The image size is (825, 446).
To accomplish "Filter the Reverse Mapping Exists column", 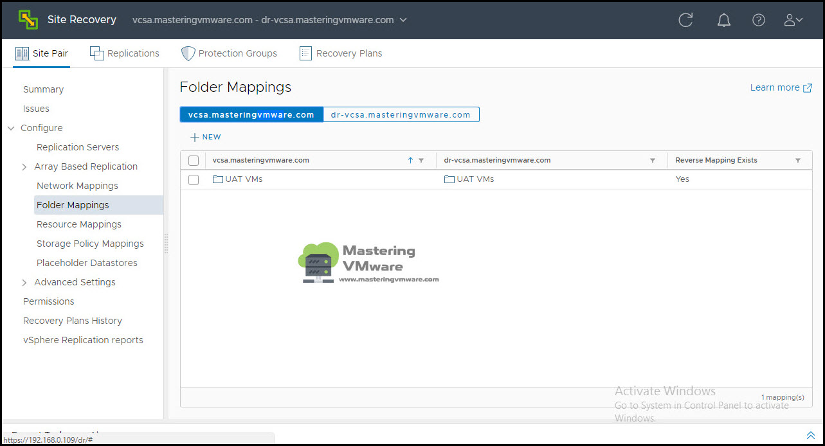I will click(798, 161).
